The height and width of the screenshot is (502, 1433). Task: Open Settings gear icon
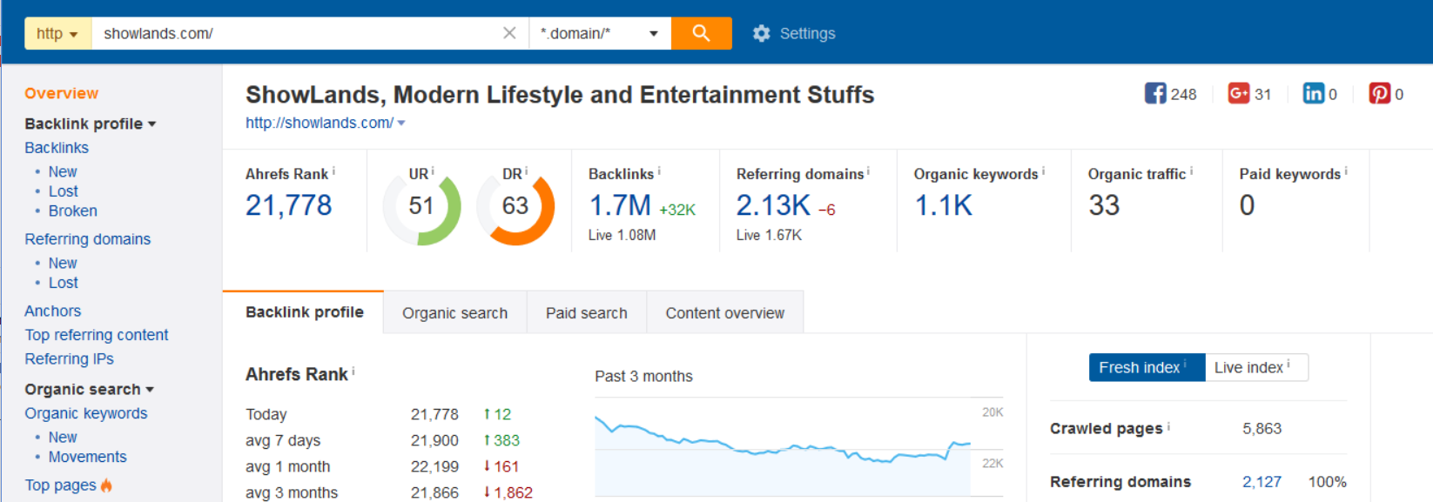pyautogui.click(x=762, y=33)
